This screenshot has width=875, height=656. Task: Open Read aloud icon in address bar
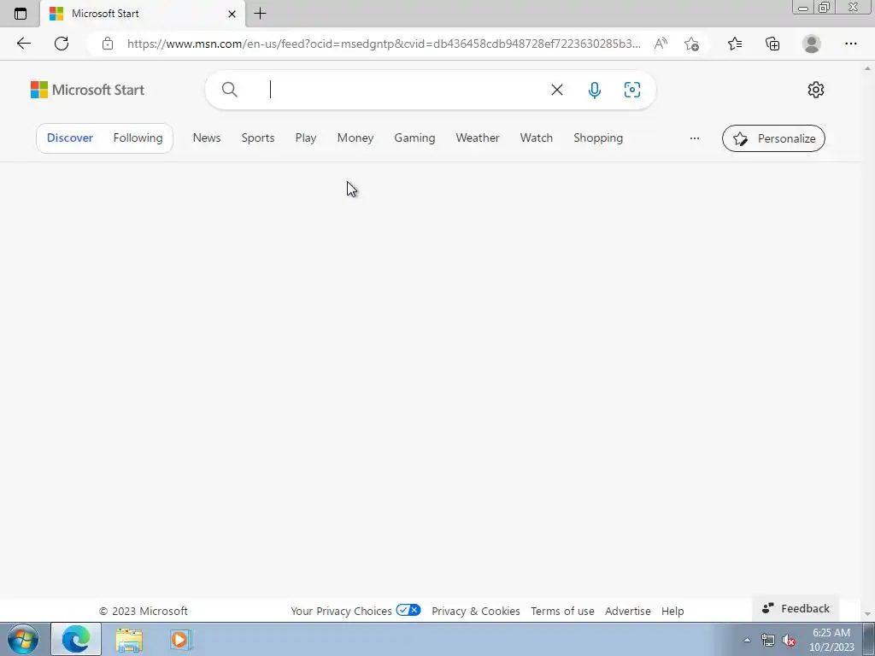pyautogui.click(x=661, y=44)
